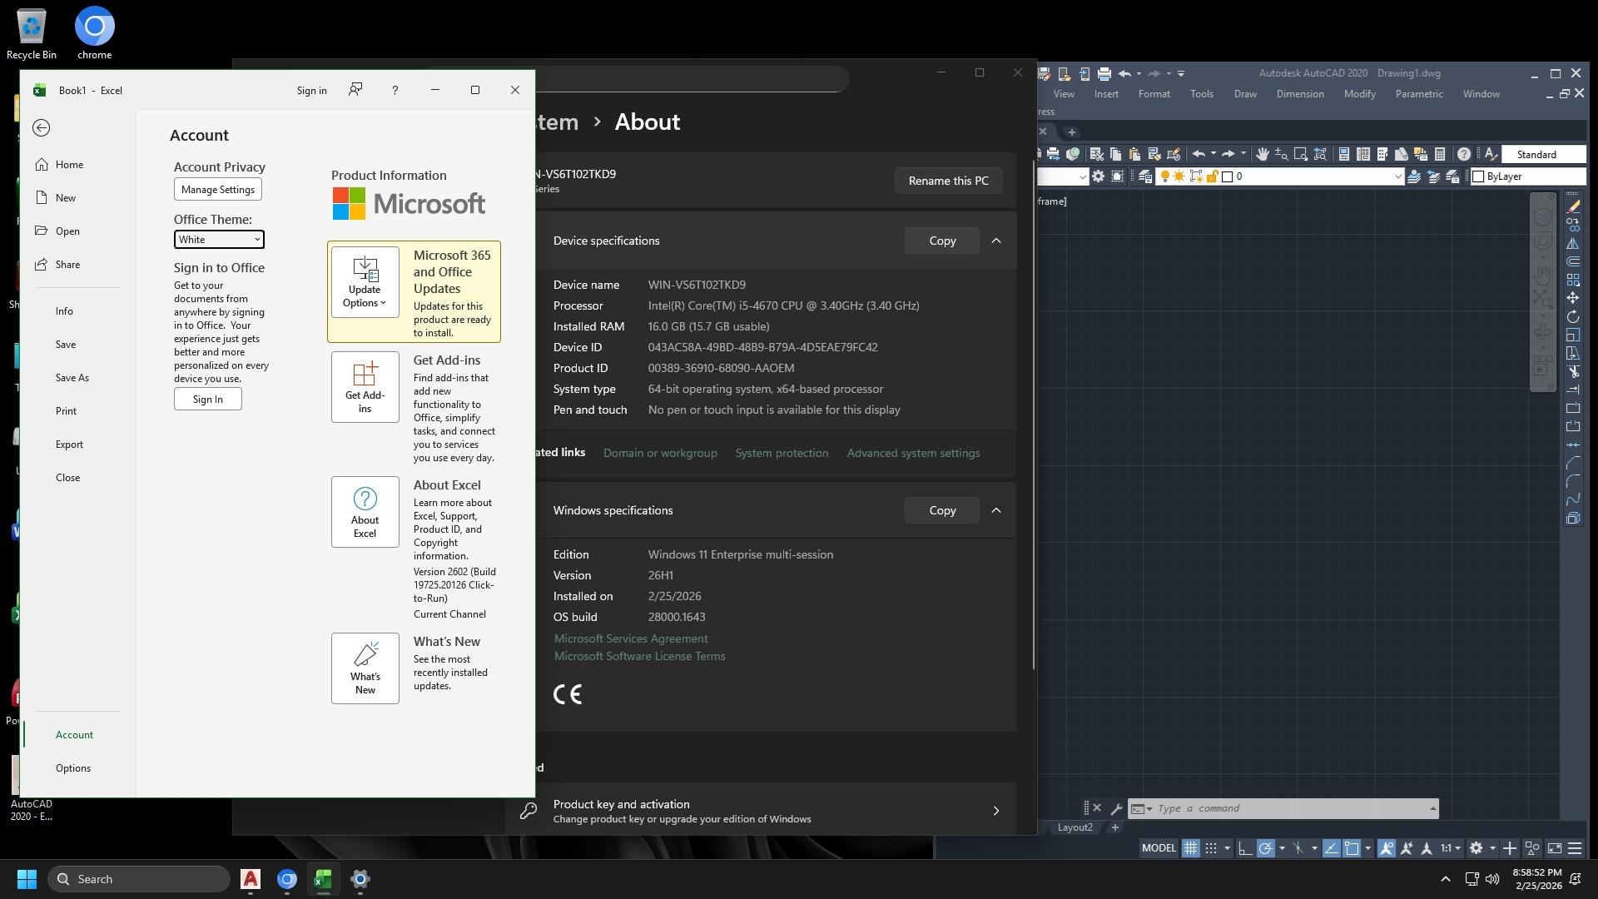This screenshot has width=1598, height=899.
Task: Select the Scale tool in AutoCAD
Action: (1573, 335)
